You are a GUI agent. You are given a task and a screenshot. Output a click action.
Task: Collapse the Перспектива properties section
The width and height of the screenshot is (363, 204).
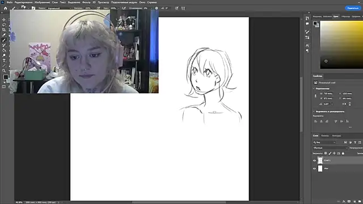314,88
